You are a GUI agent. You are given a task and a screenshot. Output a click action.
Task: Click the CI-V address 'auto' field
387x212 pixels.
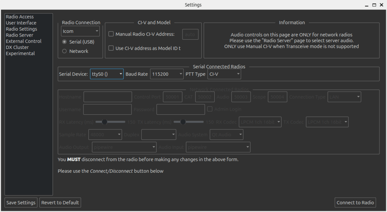(x=190, y=34)
